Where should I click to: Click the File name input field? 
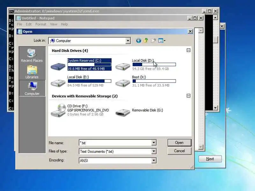(x=115, y=143)
